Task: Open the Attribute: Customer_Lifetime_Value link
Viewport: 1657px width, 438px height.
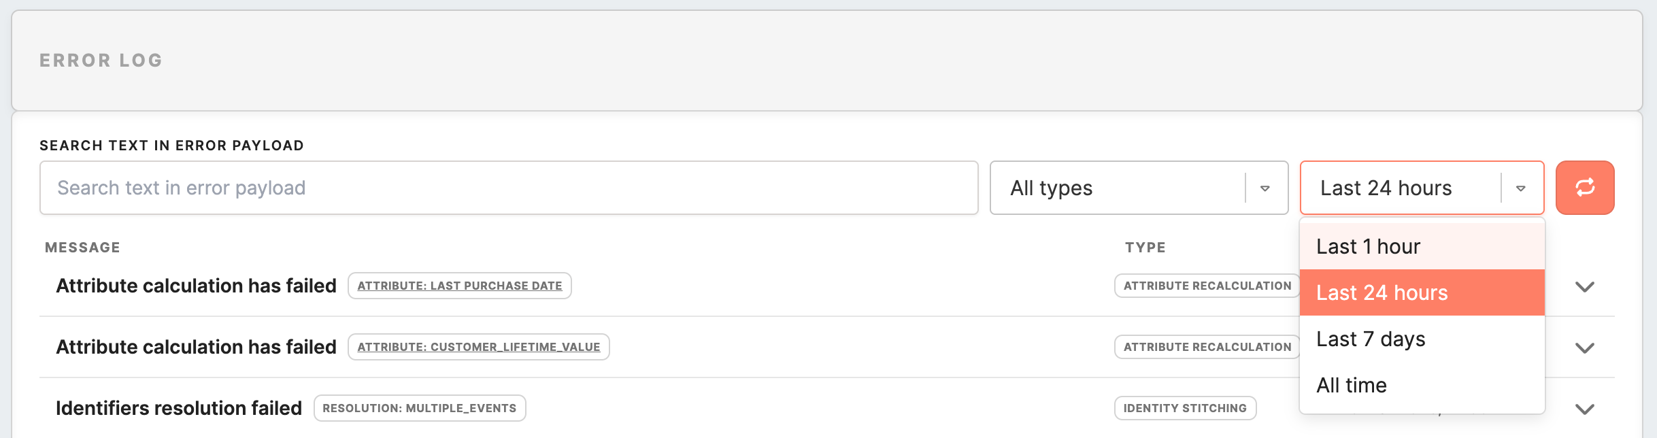Action: [479, 347]
